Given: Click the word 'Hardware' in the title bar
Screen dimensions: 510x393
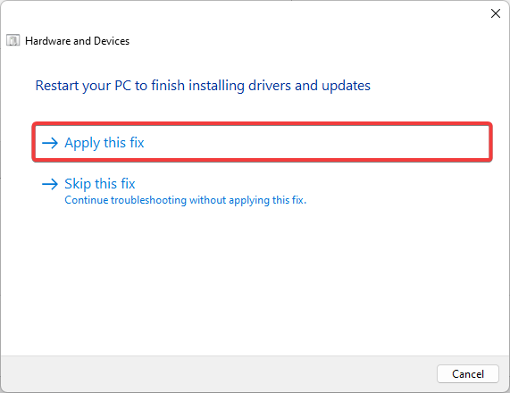Looking at the screenshot, I should click(x=48, y=41).
